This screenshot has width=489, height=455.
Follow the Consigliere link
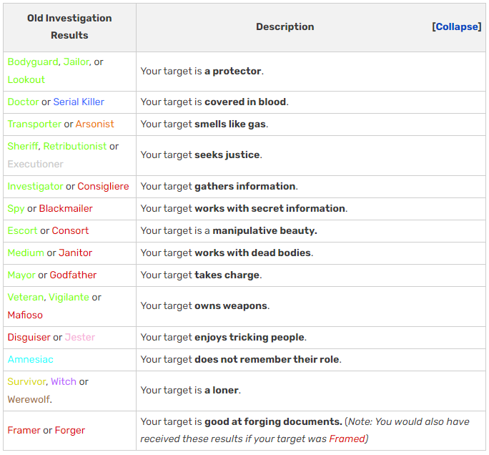[x=103, y=186]
